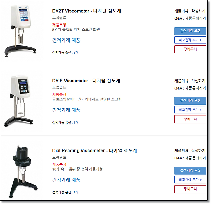Add Dial Reading Viscometer to 장바구니
This screenshot has height=204, width=211.
point(190,189)
